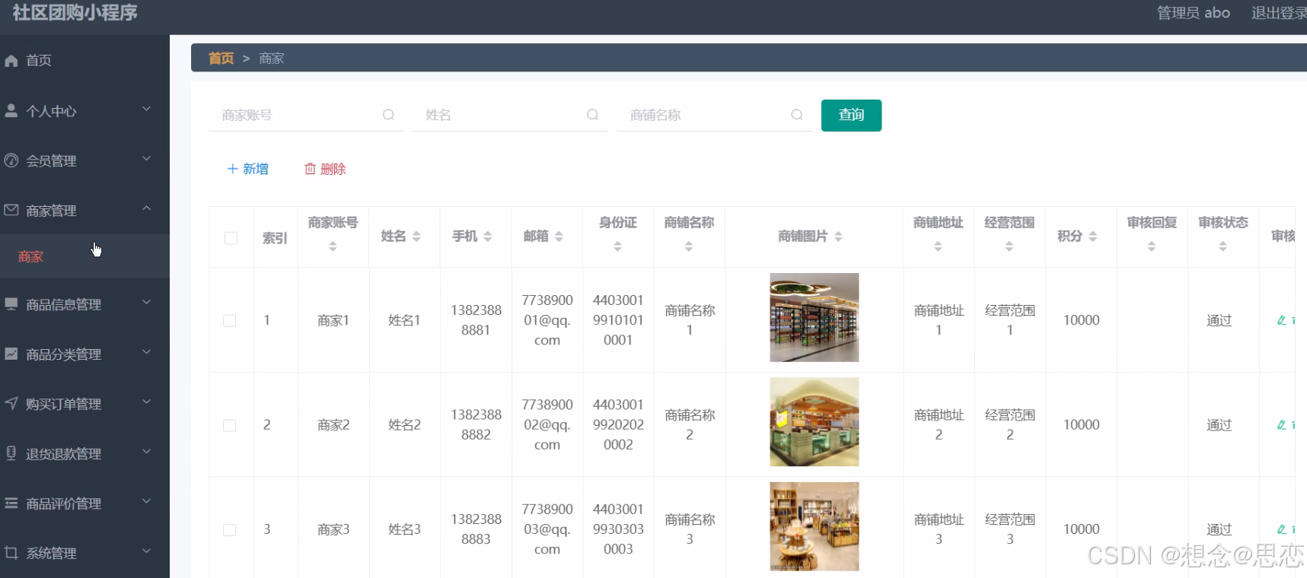Click the edit icon in 商家2 row

(1282, 424)
